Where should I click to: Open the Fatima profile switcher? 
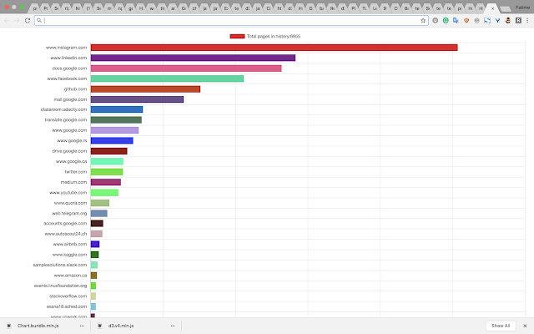522,8
